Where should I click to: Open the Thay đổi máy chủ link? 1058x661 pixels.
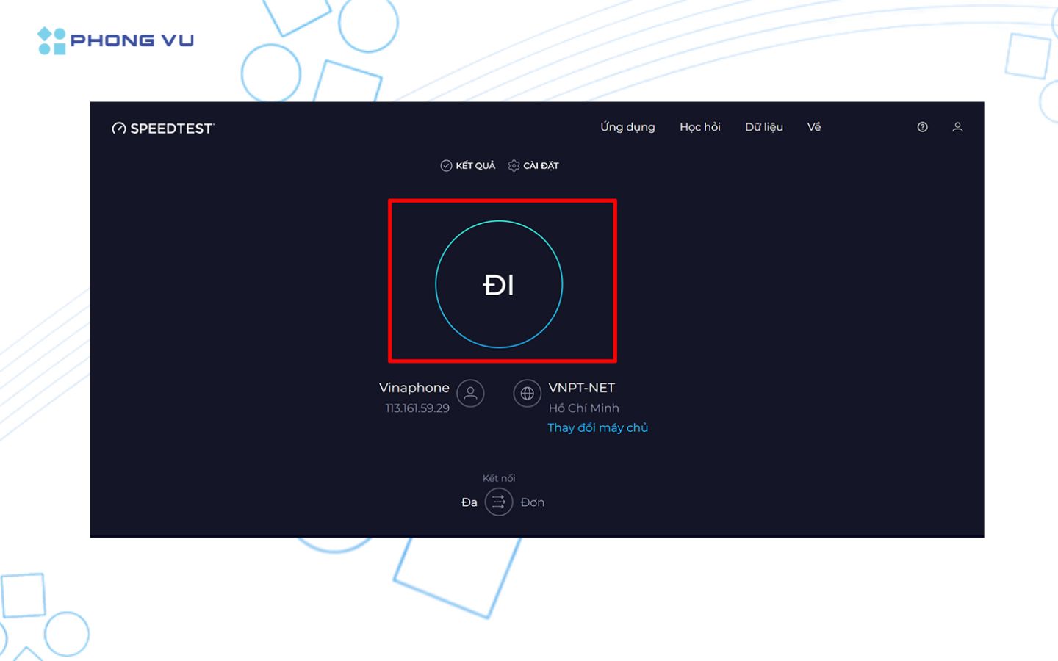coord(597,427)
